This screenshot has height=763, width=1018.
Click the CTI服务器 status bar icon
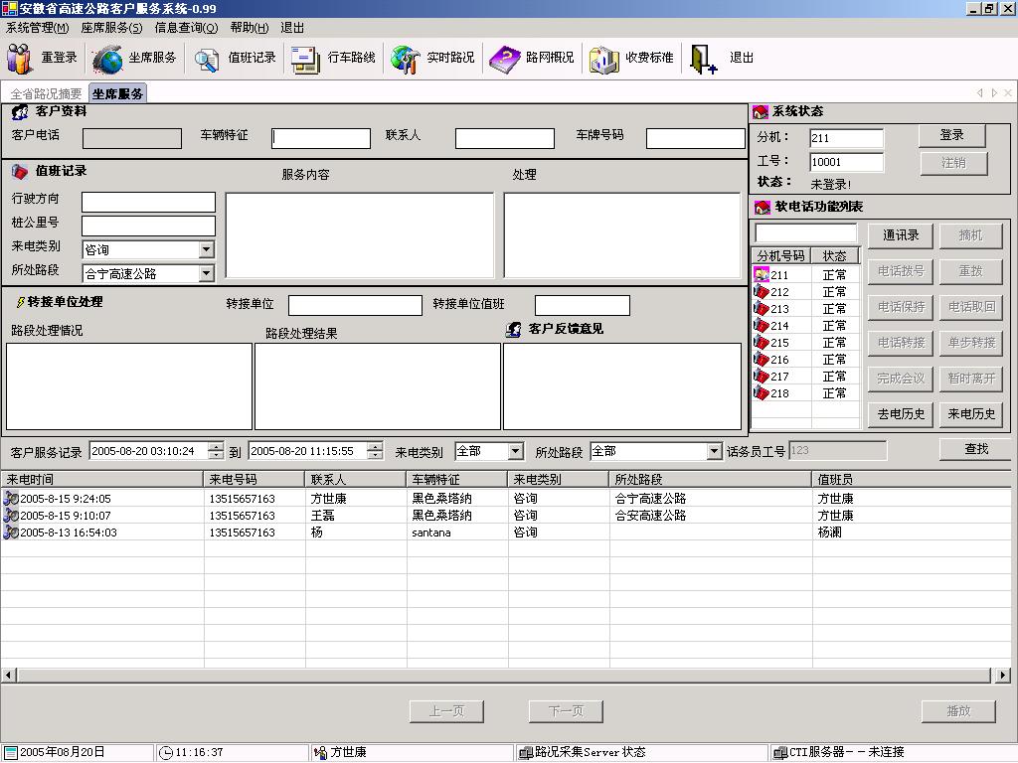780,752
